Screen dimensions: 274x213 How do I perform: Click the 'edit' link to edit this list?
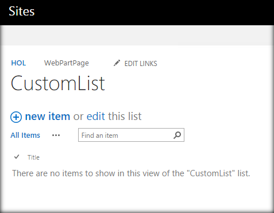tap(96, 116)
